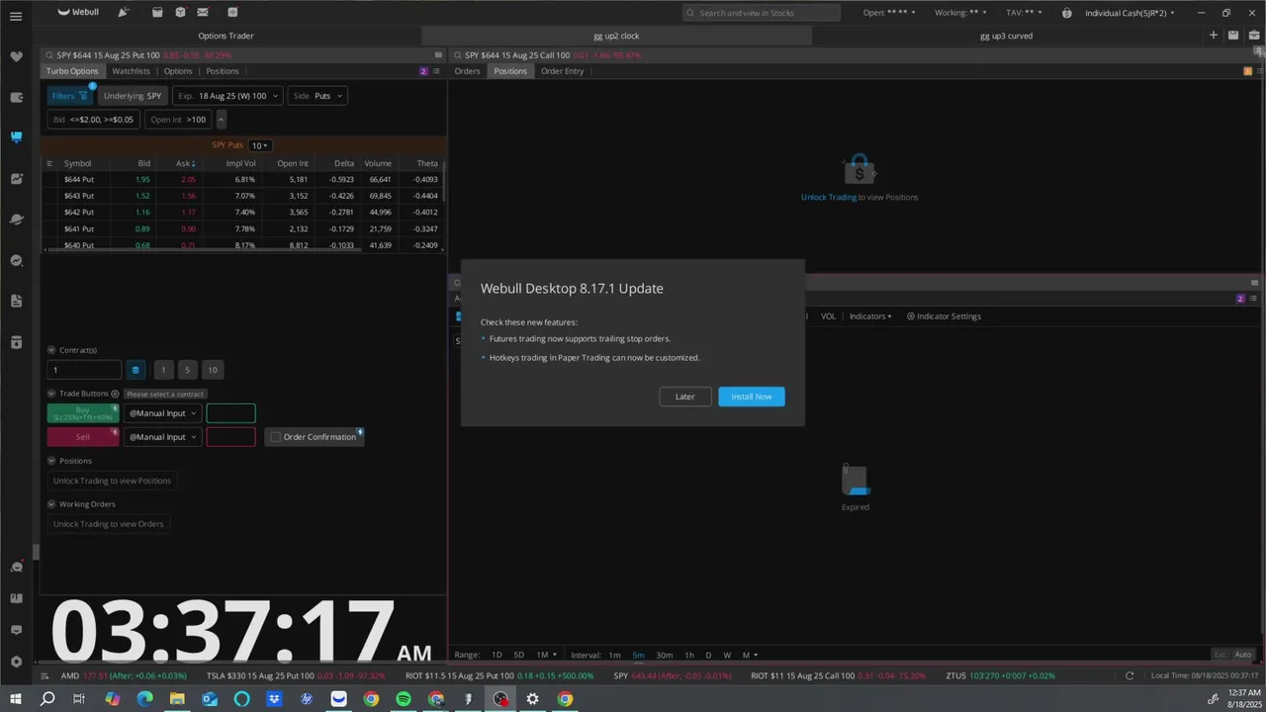
Task: Open the Individual Cash account dropdown
Action: (x=1130, y=13)
